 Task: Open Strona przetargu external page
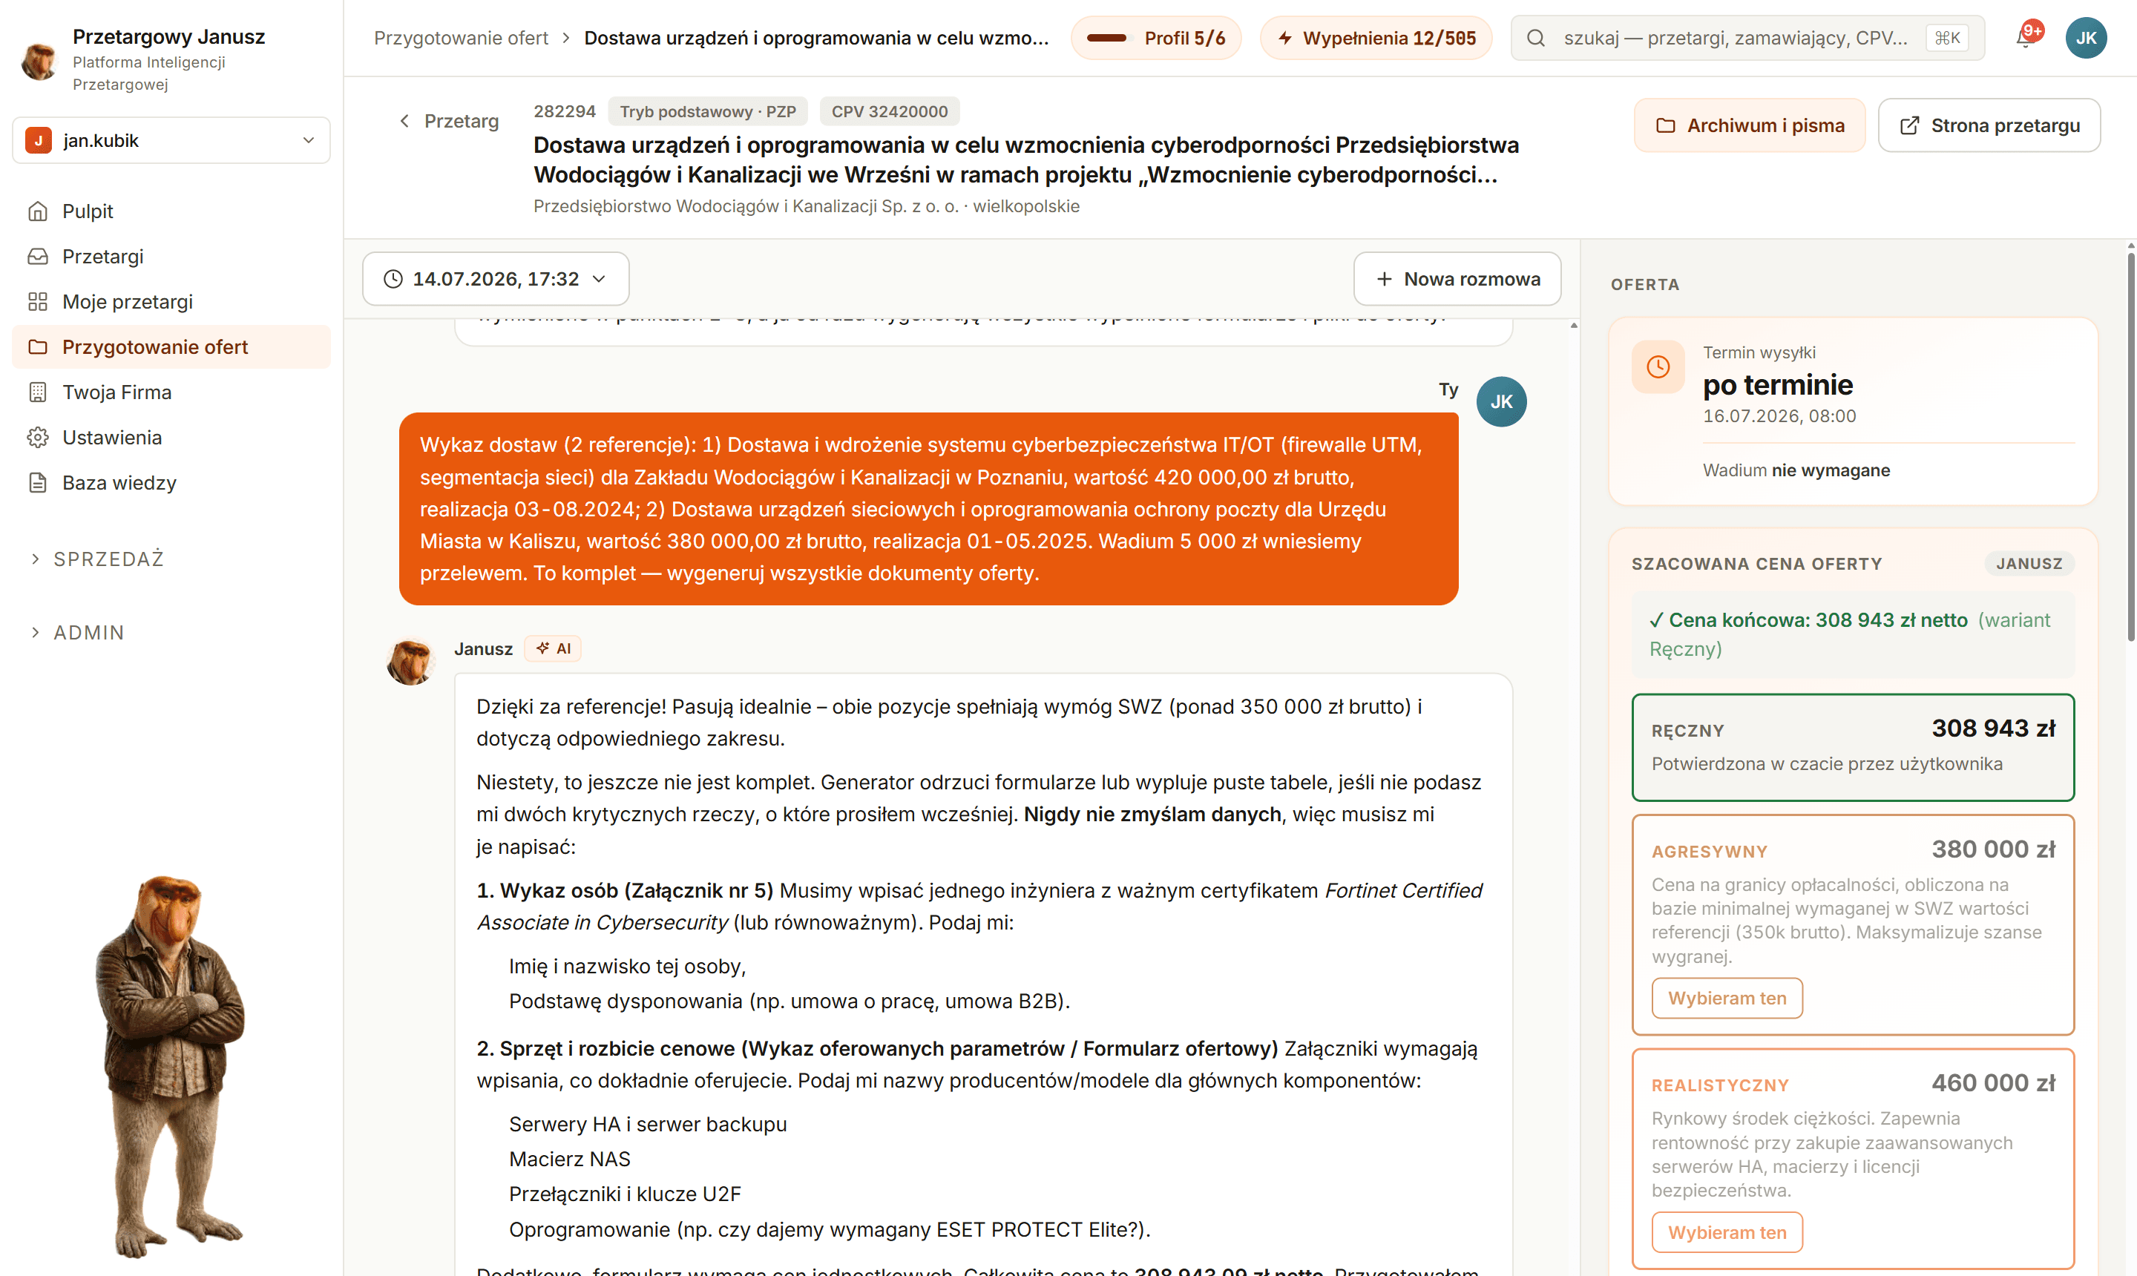click(1989, 125)
